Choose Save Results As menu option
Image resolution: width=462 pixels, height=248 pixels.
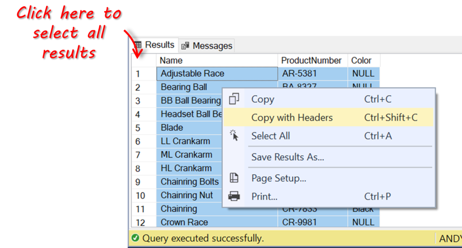coord(287,157)
